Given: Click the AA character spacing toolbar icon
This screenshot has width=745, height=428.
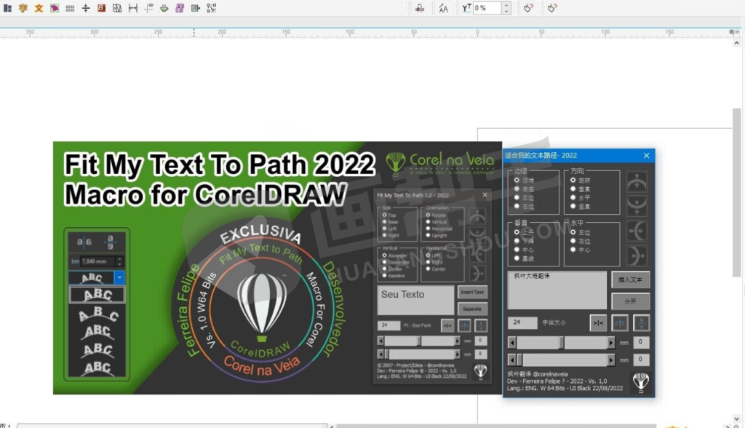Looking at the screenshot, I should click(x=443, y=8).
